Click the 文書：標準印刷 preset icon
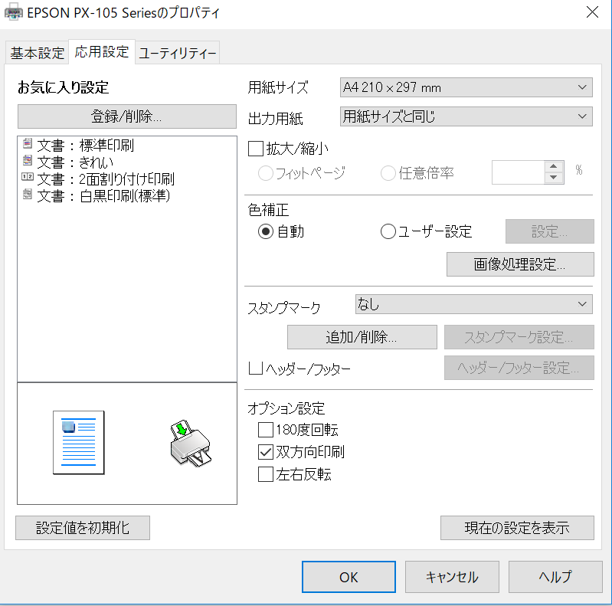The width and height of the screenshot is (612, 606). 28,143
